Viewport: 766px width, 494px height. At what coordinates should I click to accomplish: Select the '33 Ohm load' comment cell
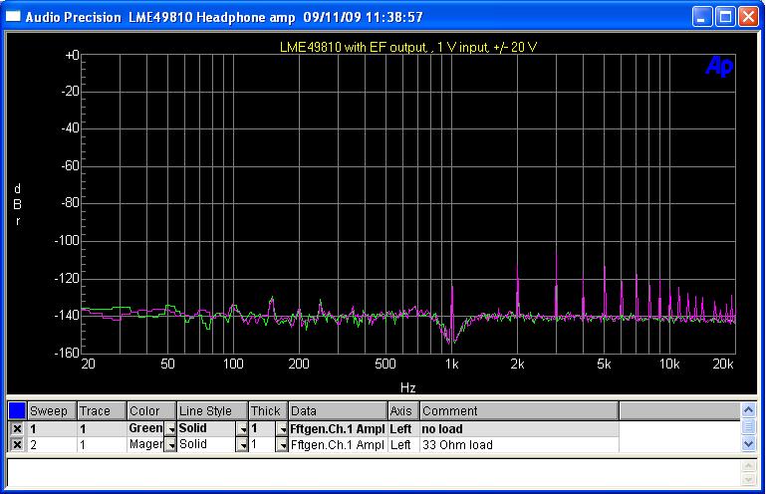click(x=519, y=444)
